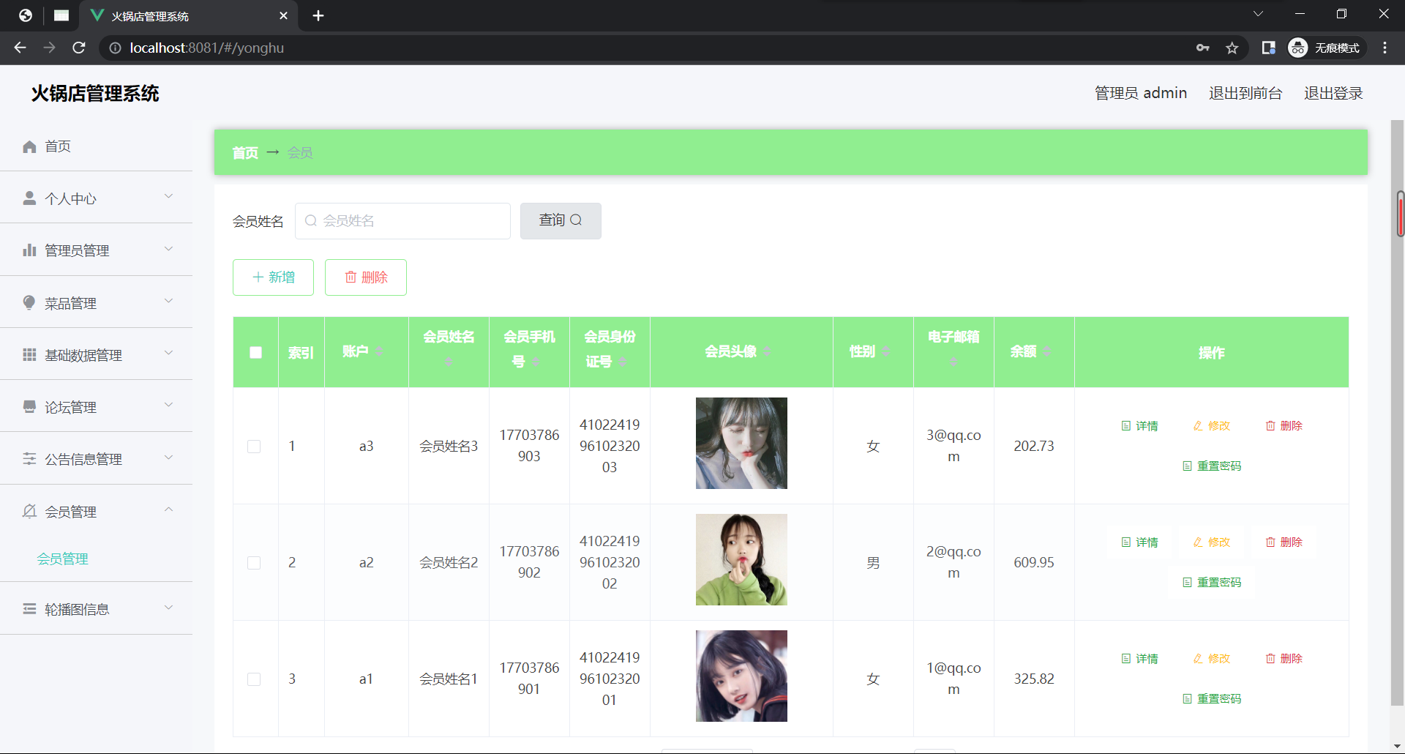
Task: Expand the 公告信息管理 section chevron
Action: (x=168, y=458)
